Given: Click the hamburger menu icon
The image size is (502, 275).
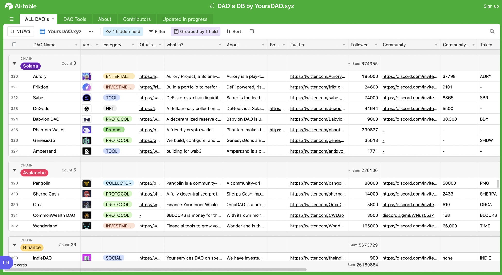Looking at the screenshot, I should 11,19.
